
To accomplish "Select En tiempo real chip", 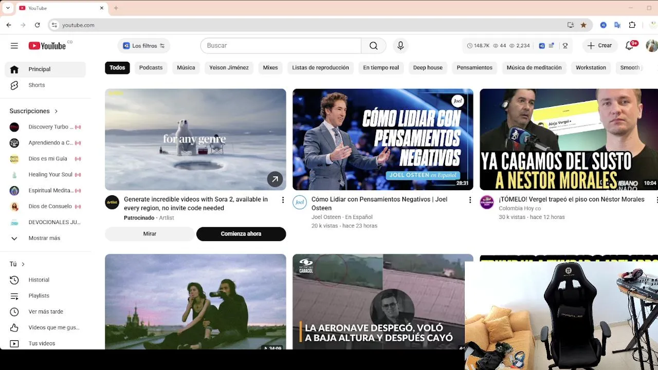I will point(381,68).
